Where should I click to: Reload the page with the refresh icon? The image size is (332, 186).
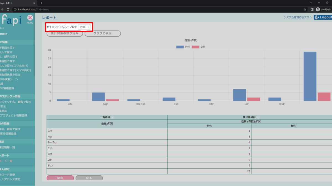(8, 9)
